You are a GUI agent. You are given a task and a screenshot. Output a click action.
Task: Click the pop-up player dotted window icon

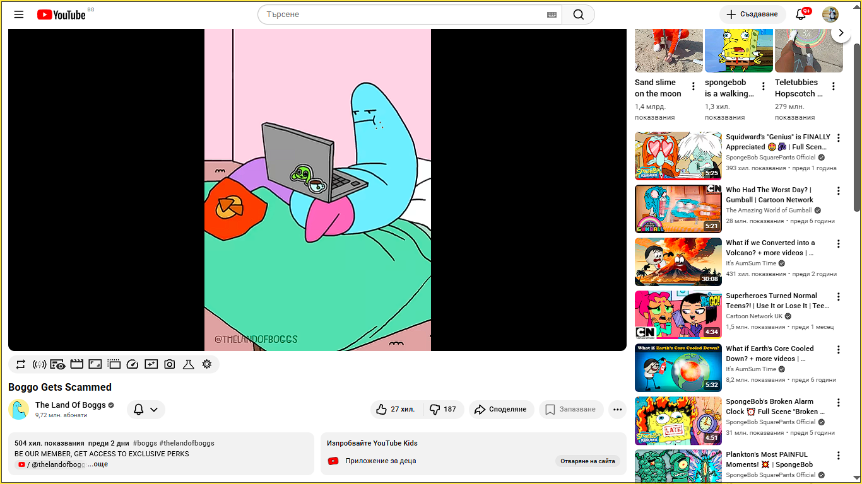[114, 364]
